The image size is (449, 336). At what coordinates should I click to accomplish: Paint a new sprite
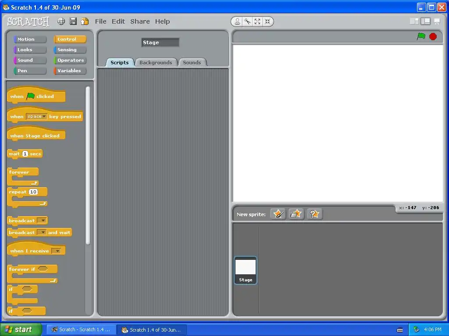click(278, 214)
